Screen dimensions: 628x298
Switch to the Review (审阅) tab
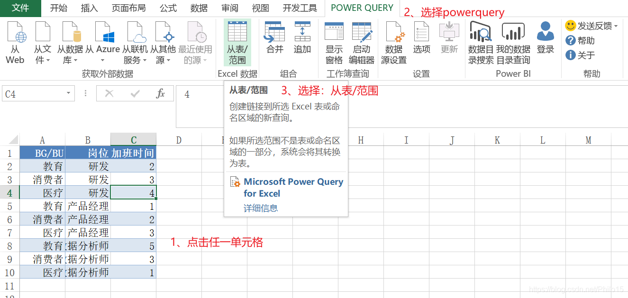click(x=230, y=8)
